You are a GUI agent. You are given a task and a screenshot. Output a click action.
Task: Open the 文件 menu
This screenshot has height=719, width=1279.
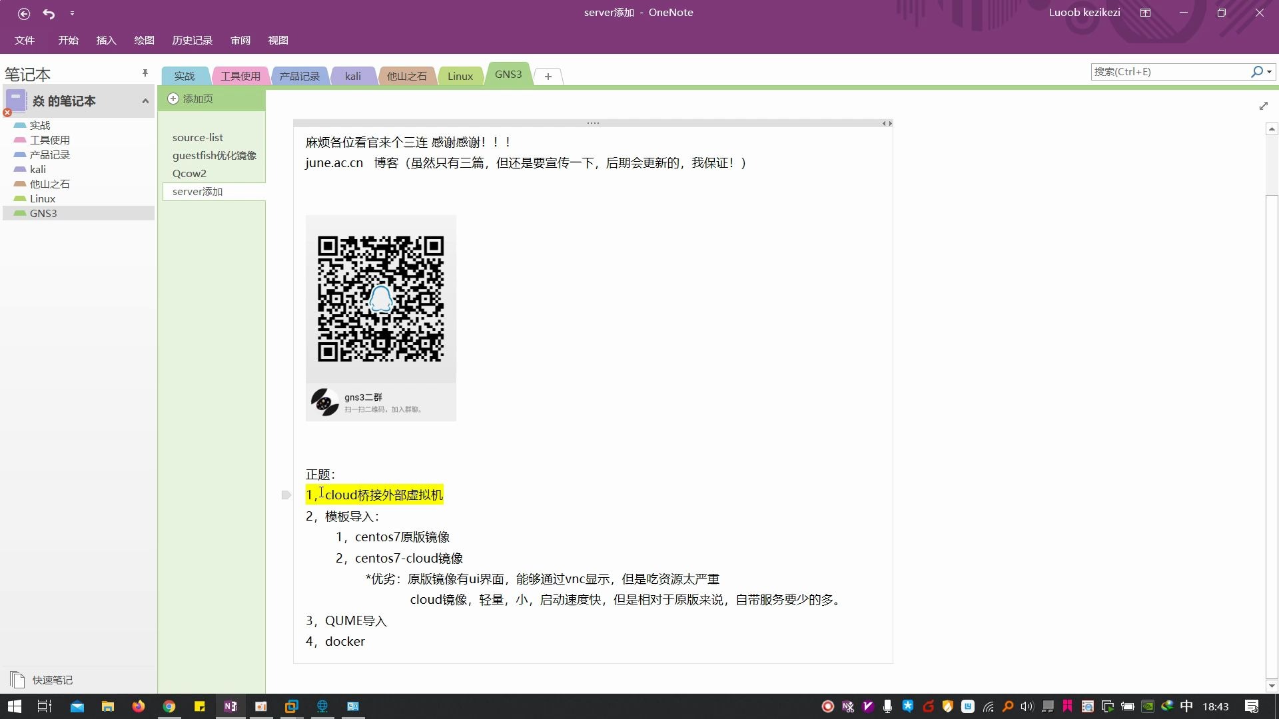click(x=25, y=41)
